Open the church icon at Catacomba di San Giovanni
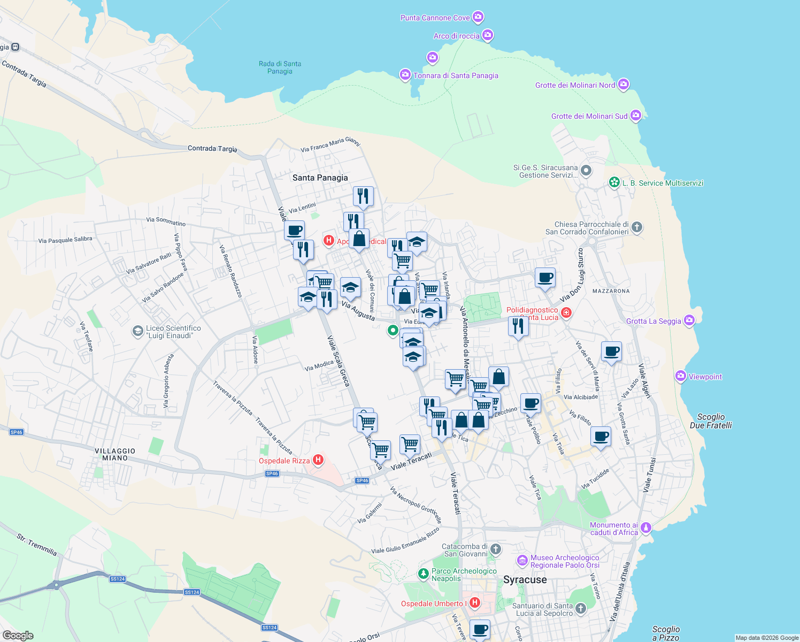This screenshot has width=800, height=642. tap(495, 548)
